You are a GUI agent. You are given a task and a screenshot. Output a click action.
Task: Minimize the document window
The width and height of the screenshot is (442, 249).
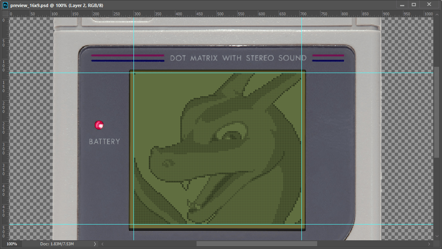401,5
